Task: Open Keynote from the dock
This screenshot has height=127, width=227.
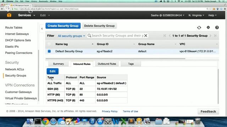Action: pos(84,121)
